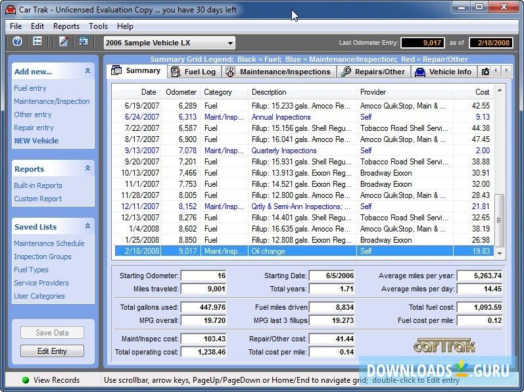Click the Fuel entry link
Viewport: 524px width, 392px height.
(x=30, y=88)
